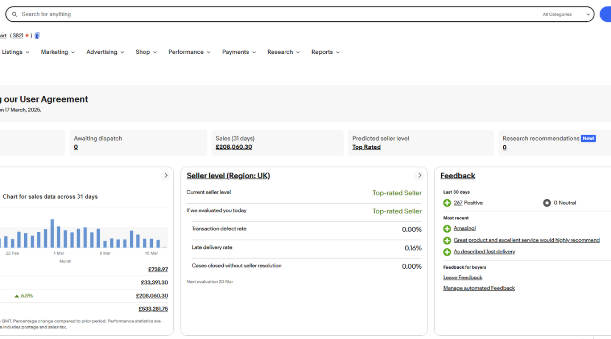
Task: Click green plus icon next to Amazing!
Action: (447, 229)
